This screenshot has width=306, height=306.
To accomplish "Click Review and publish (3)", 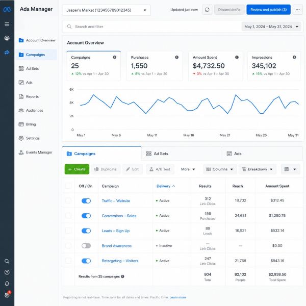I will click(x=268, y=10).
